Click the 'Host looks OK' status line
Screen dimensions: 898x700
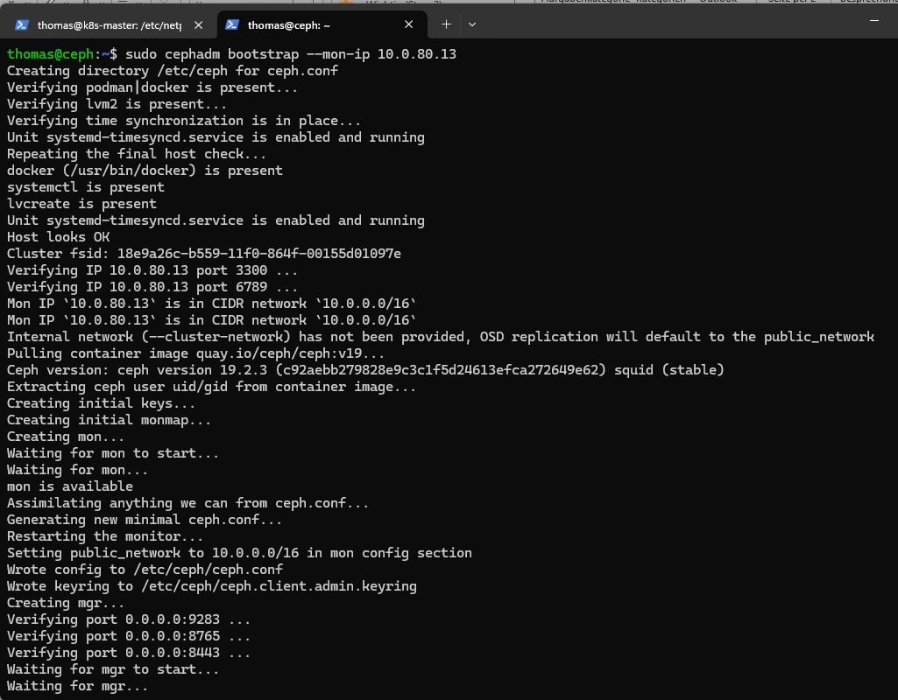(55, 236)
